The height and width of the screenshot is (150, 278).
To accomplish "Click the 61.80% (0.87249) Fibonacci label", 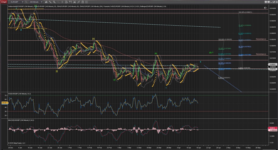I will click(224, 54).
